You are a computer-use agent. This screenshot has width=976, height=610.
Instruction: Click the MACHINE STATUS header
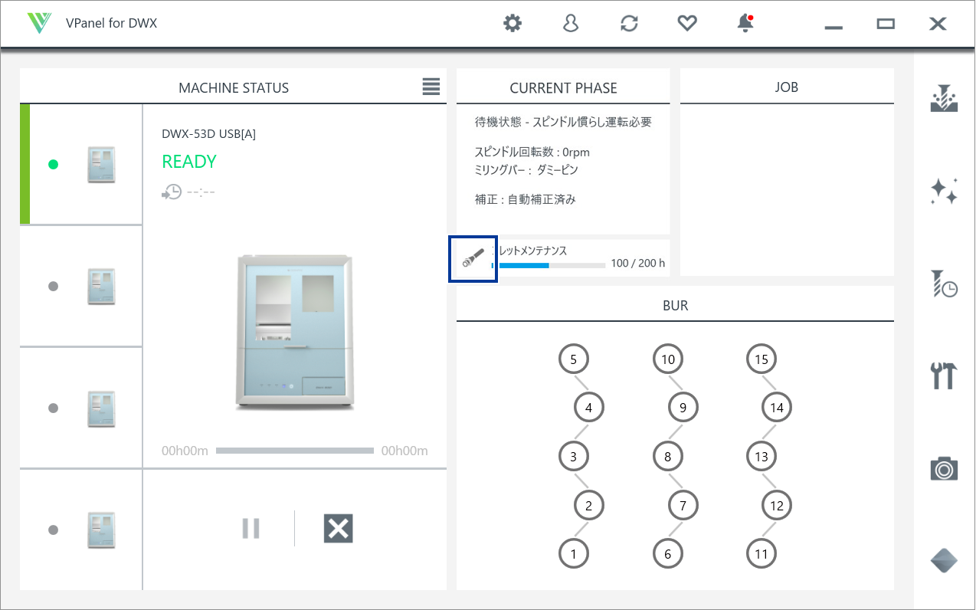234,87
